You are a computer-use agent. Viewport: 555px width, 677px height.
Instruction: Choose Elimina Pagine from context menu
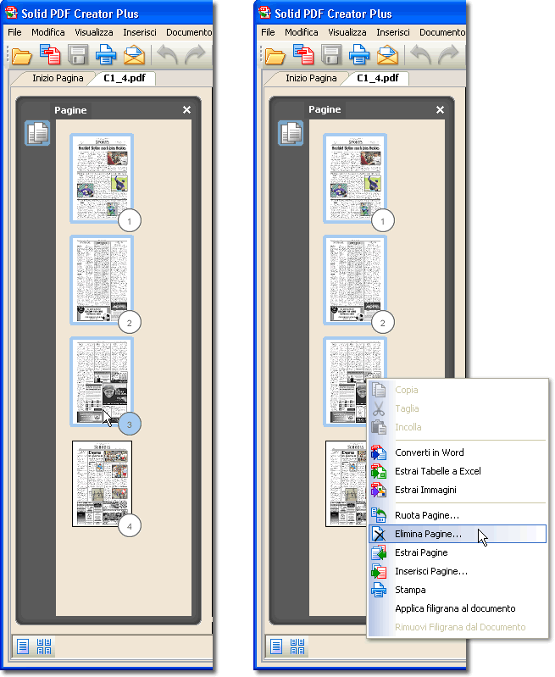click(458, 534)
